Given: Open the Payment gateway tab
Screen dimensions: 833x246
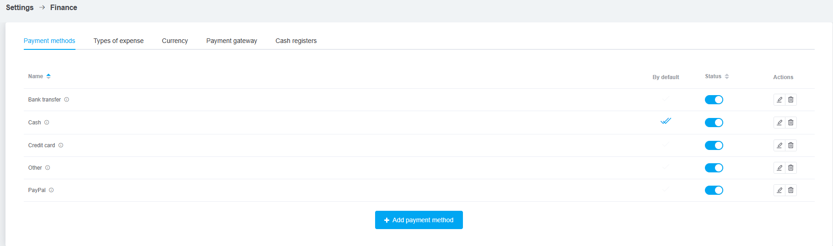Looking at the screenshot, I should [231, 41].
